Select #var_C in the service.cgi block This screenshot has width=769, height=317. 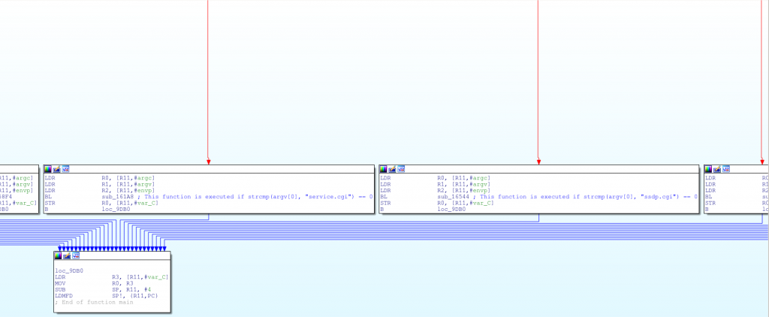point(146,203)
